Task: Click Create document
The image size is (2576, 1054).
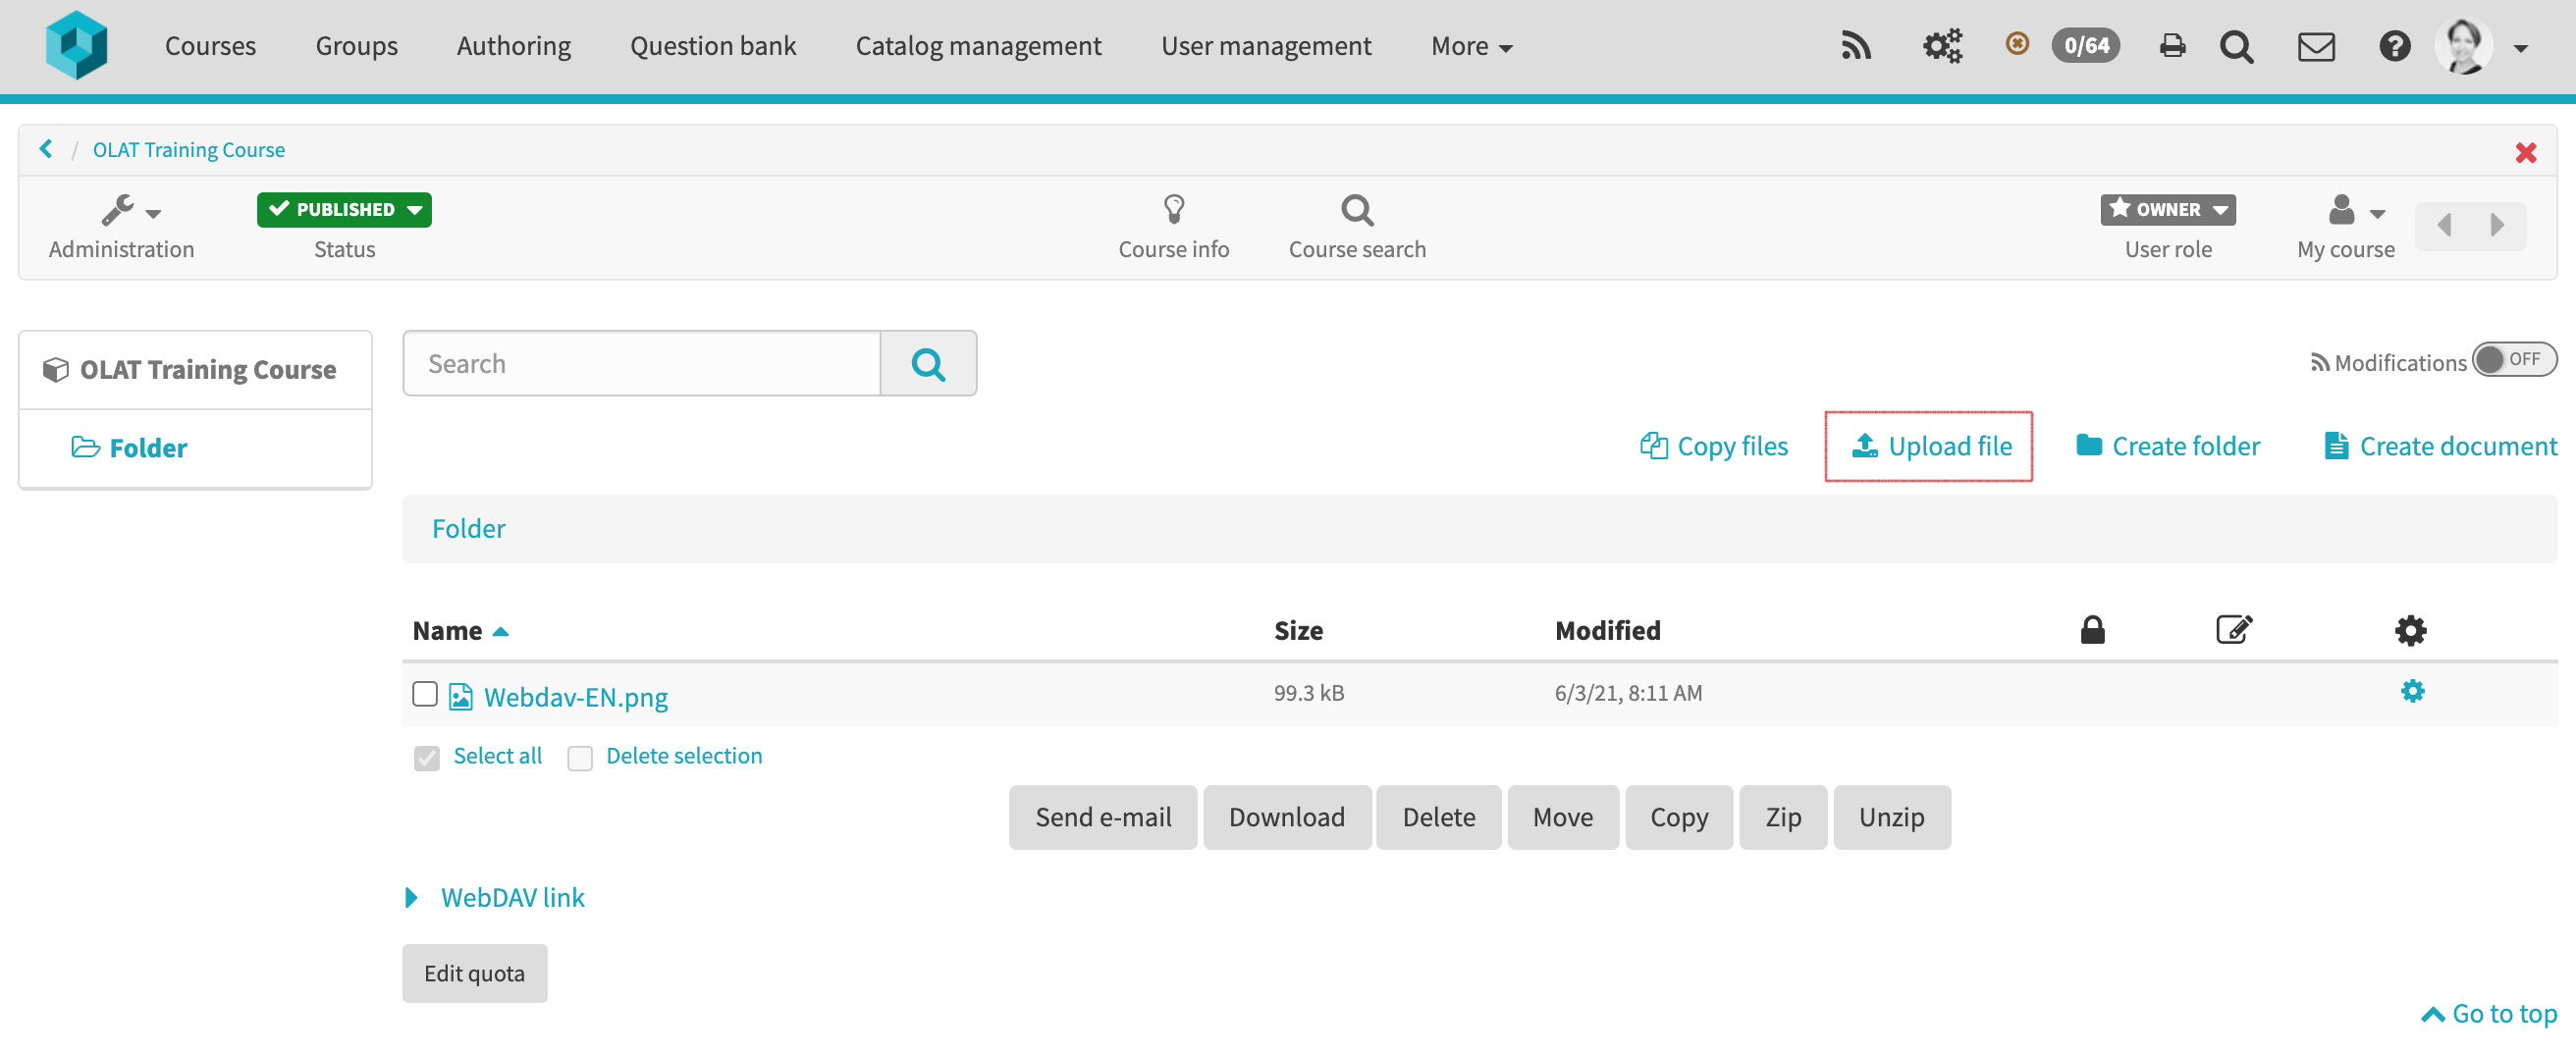Action: (2440, 446)
